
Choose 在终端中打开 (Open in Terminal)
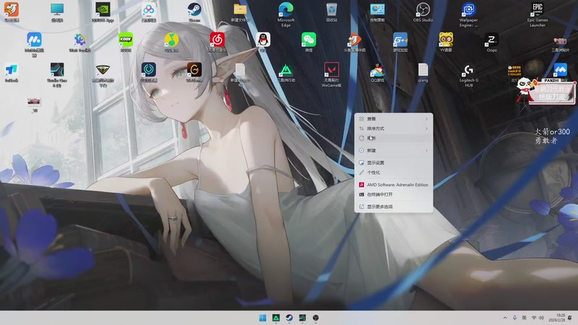pos(394,194)
